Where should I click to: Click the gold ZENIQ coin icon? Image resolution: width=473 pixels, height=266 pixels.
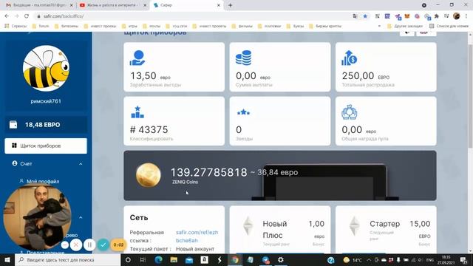click(x=149, y=175)
